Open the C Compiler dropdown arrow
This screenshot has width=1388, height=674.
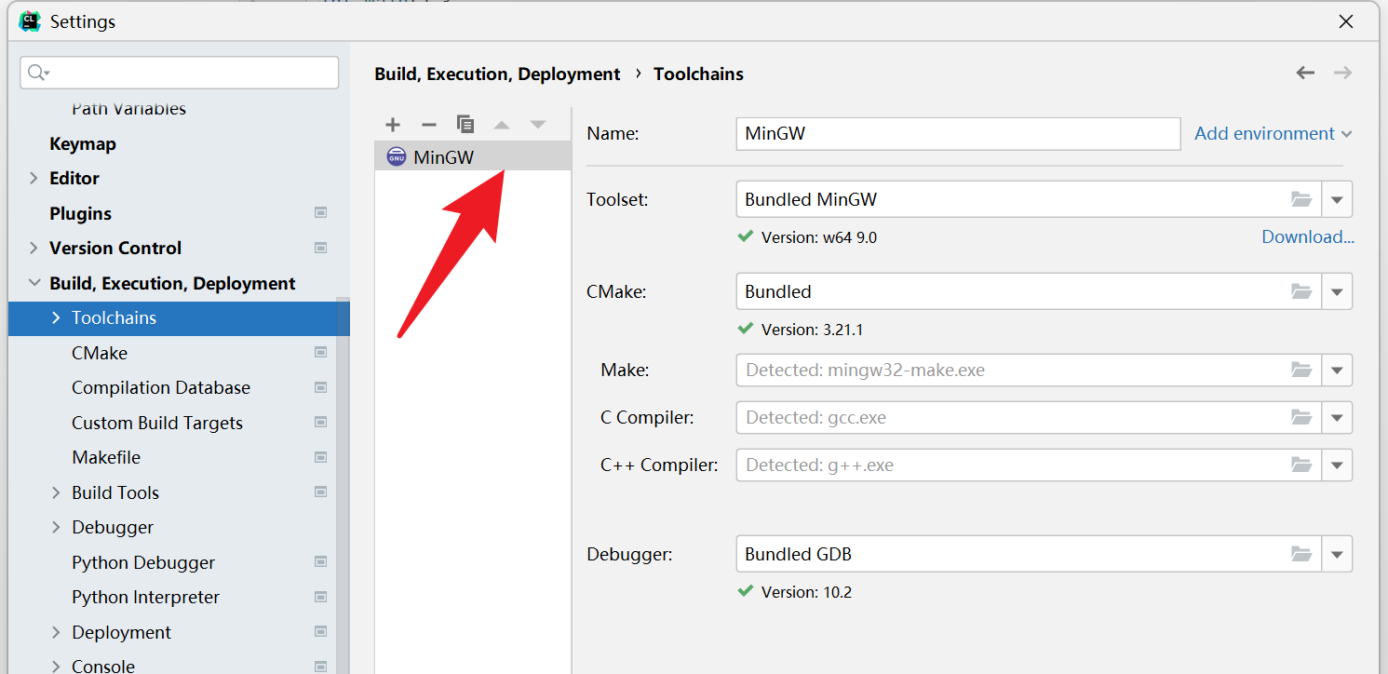pyautogui.click(x=1337, y=417)
